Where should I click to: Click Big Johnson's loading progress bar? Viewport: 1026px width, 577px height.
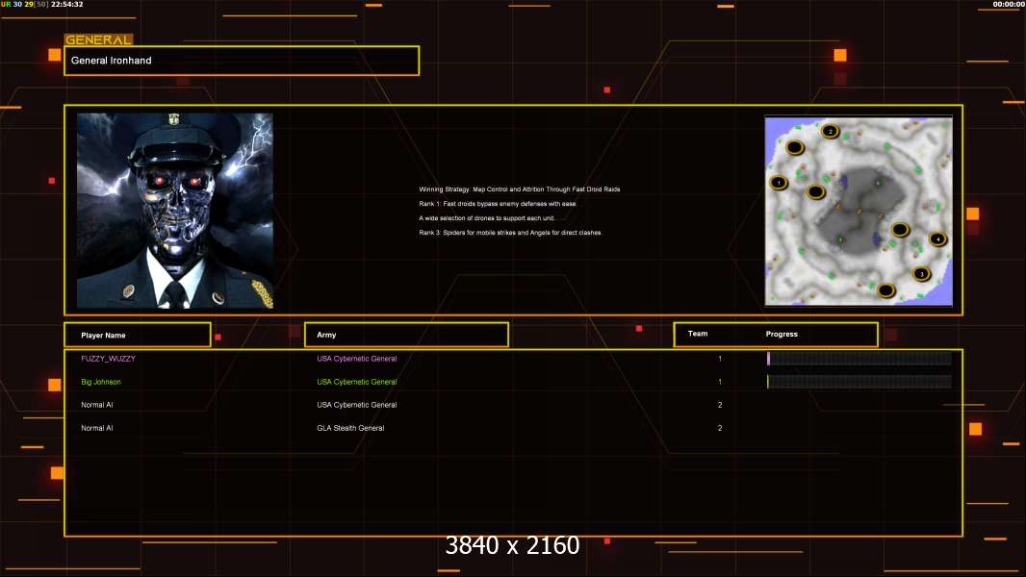tap(859, 382)
